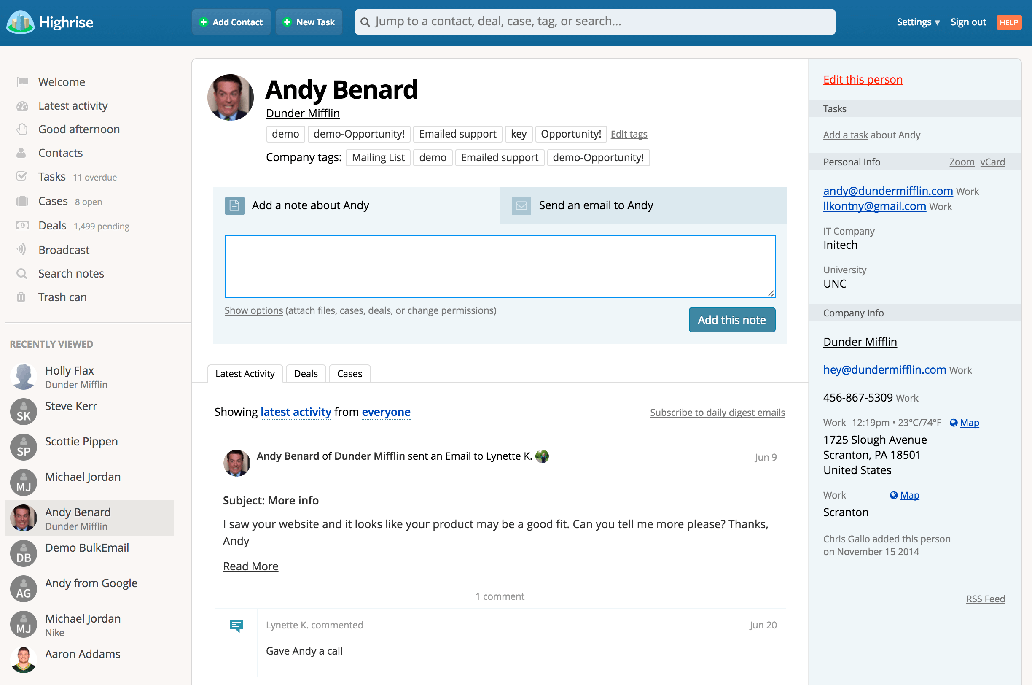Open Holly Flax in recently viewed

[x=89, y=376]
